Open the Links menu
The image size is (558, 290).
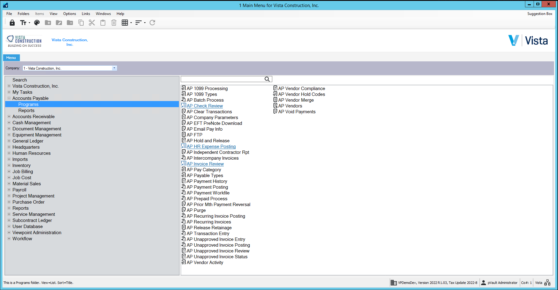click(86, 14)
